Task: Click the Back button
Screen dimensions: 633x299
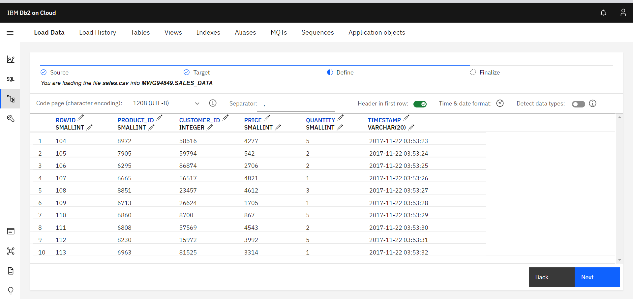Action: coord(552,277)
